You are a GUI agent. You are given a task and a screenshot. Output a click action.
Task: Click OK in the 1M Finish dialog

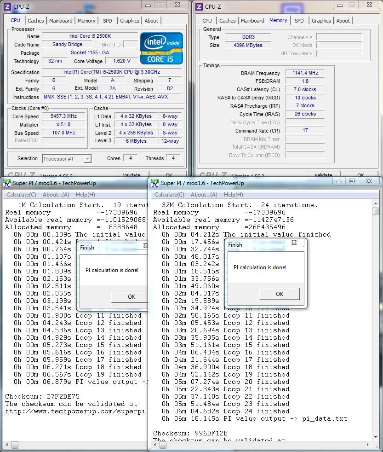tap(130, 296)
